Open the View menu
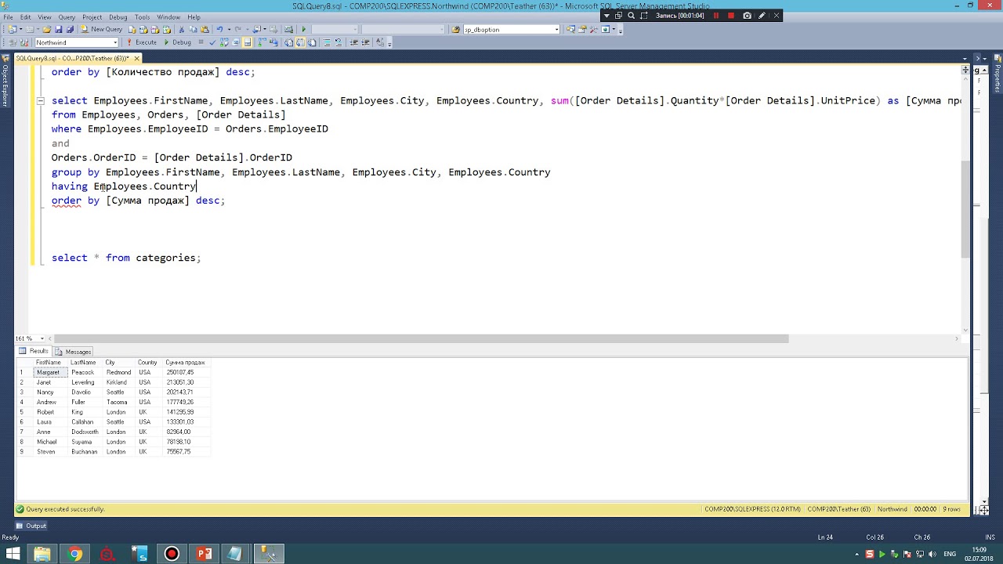 pos(45,16)
